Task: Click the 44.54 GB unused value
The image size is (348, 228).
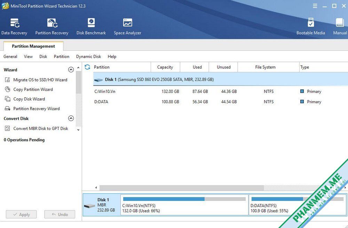Action: [x=229, y=102]
